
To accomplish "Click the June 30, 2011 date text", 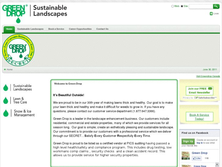I will 210,70.
